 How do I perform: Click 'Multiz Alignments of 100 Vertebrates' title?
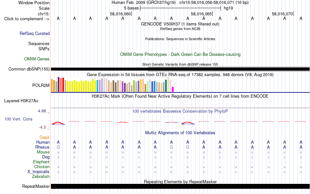pos(180,133)
